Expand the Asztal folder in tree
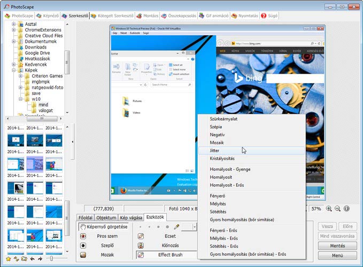 coord(13,25)
